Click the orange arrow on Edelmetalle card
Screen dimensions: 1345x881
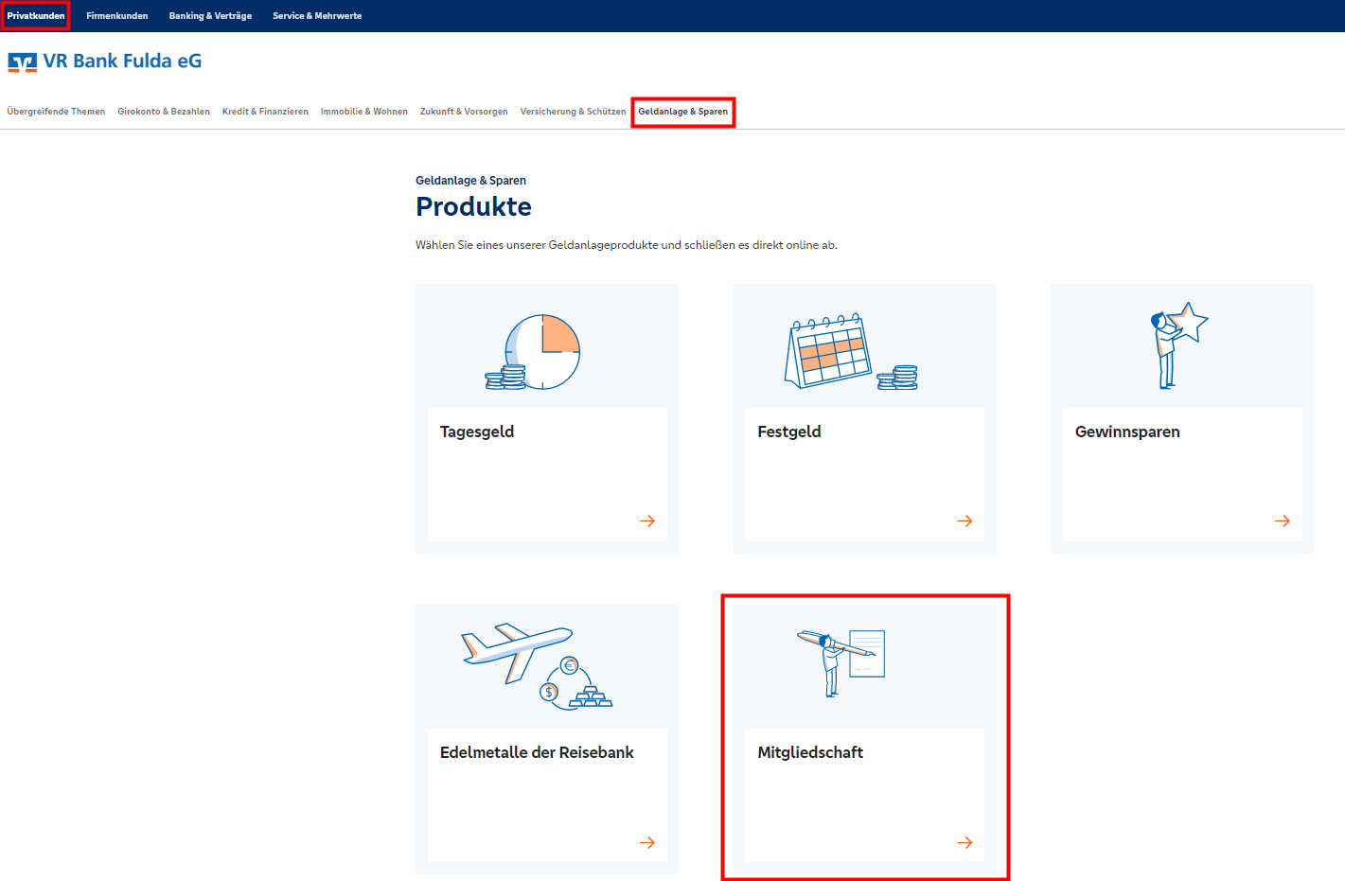tap(647, 842)
